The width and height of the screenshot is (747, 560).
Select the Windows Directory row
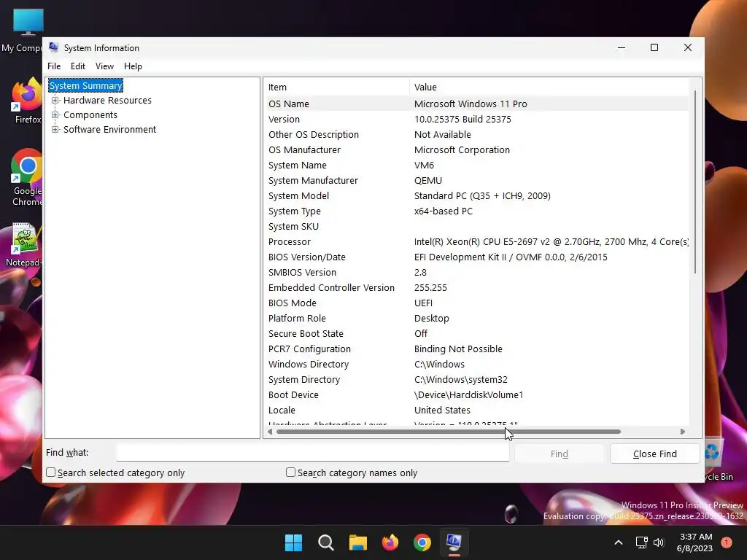coord(478,365)
